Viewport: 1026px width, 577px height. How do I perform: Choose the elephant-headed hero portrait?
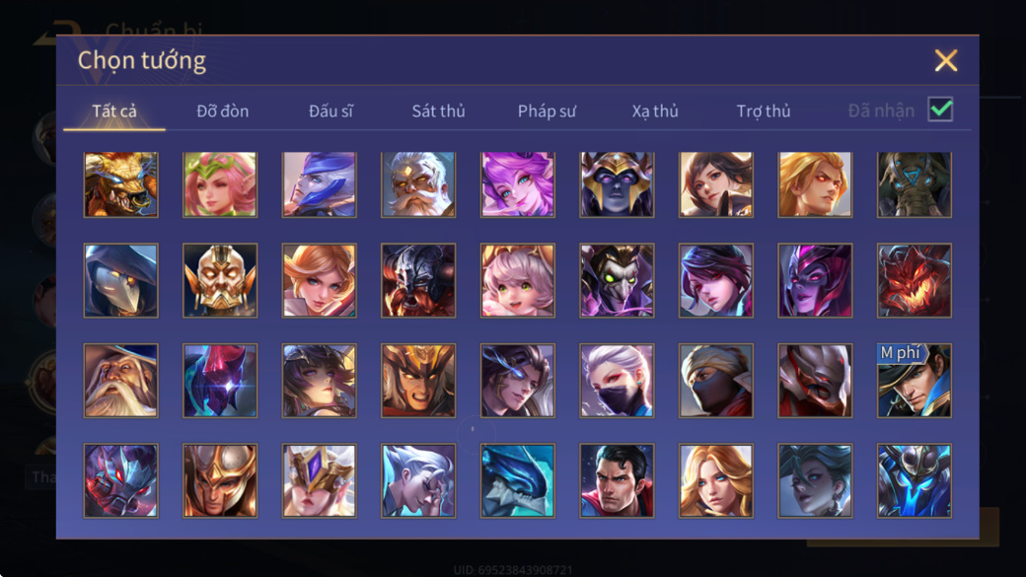[915, 184]
